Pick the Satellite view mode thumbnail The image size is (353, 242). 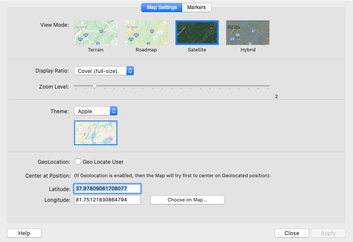point(197,33)
